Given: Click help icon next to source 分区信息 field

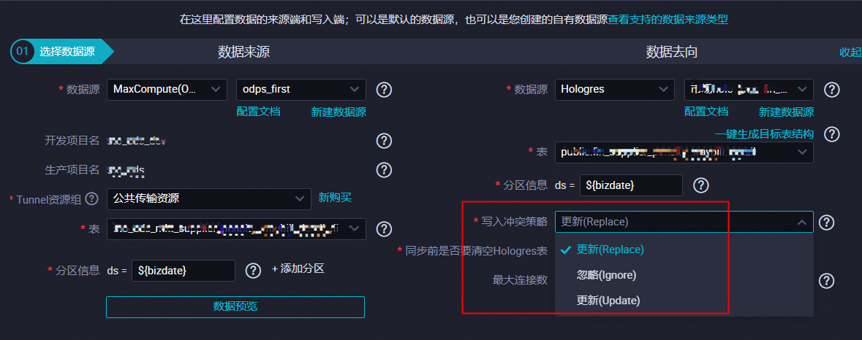Looking at the screenshot, I should tap(253, 271).
